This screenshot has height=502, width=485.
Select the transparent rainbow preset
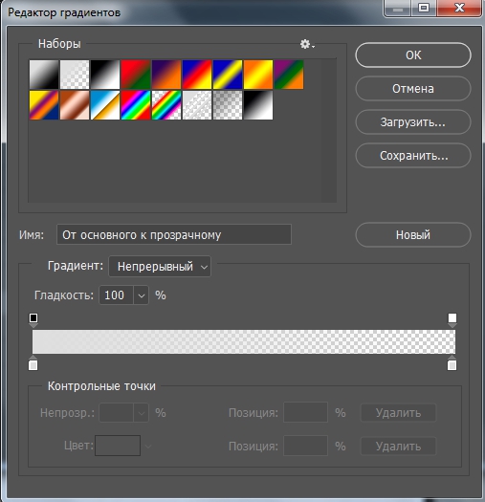point(166,105)
